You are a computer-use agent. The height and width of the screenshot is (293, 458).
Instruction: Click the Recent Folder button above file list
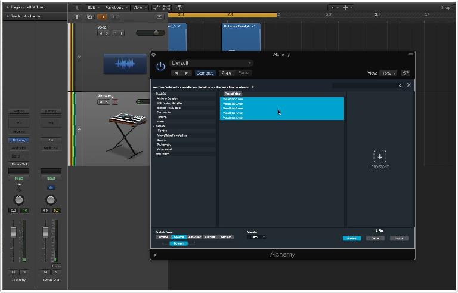click(233, 94)
